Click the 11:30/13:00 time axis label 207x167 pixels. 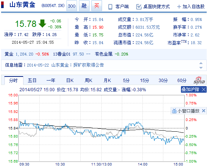tap(102, 164)
